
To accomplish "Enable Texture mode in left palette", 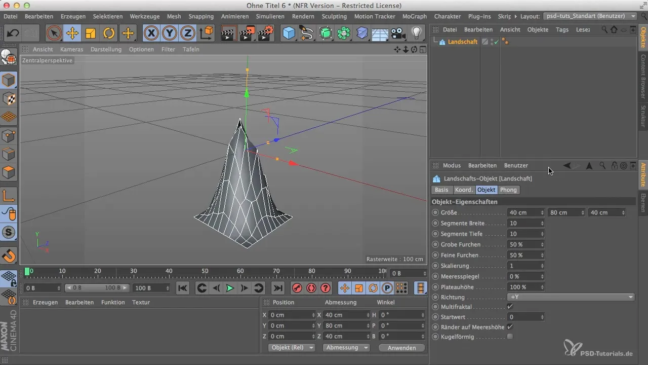I will [9, 98].
